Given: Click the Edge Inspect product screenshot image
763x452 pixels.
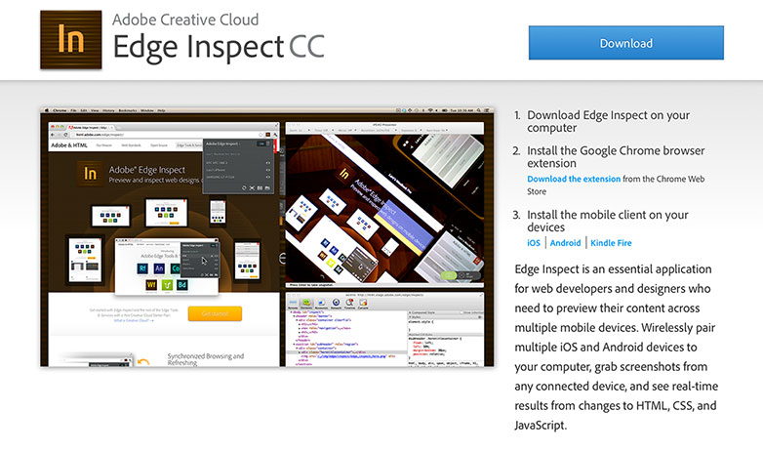Looking at the screenshot, I should [266, 236].
